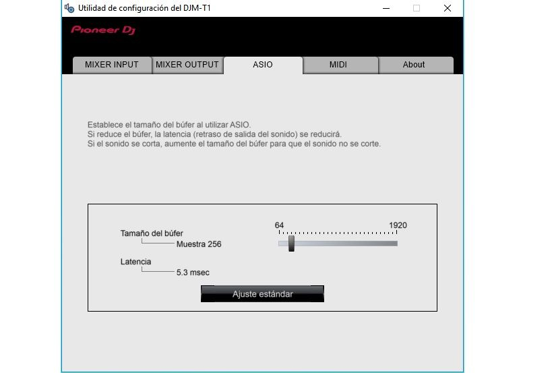Select the ASIO tab

pyautogui.click(x=263, y=65)
